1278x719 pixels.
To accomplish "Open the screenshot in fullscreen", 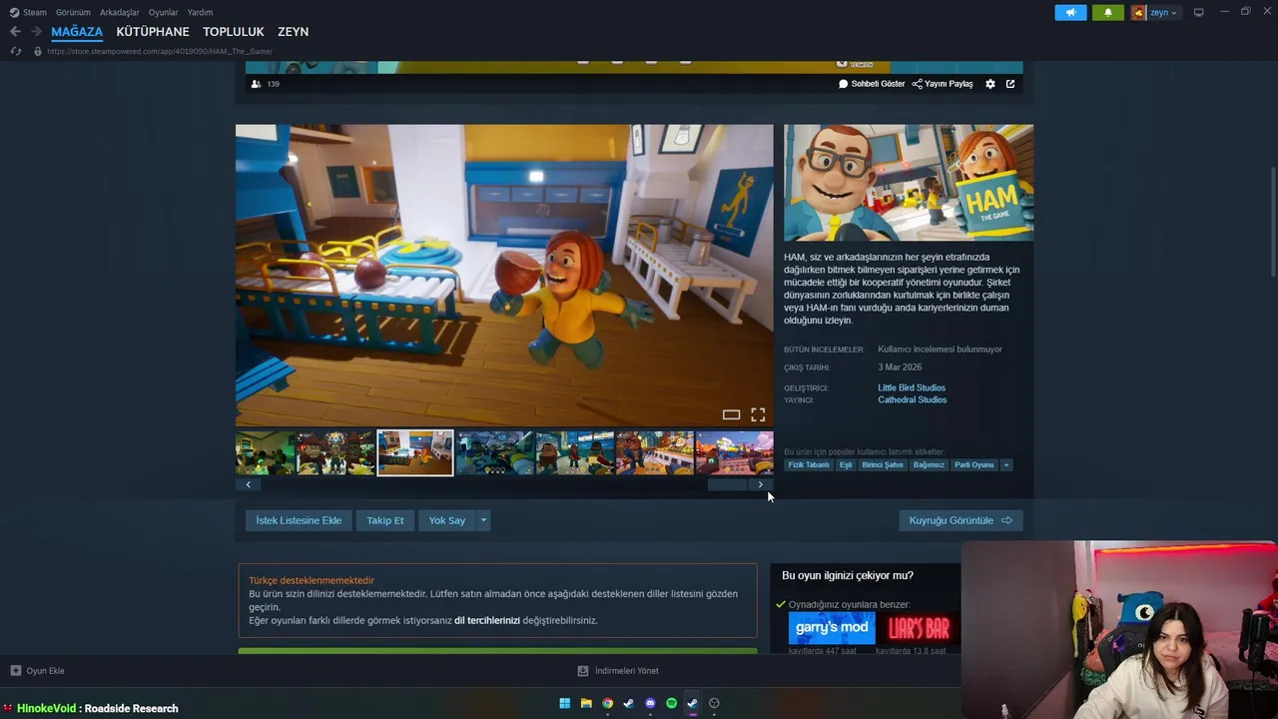I will point(758,414).
